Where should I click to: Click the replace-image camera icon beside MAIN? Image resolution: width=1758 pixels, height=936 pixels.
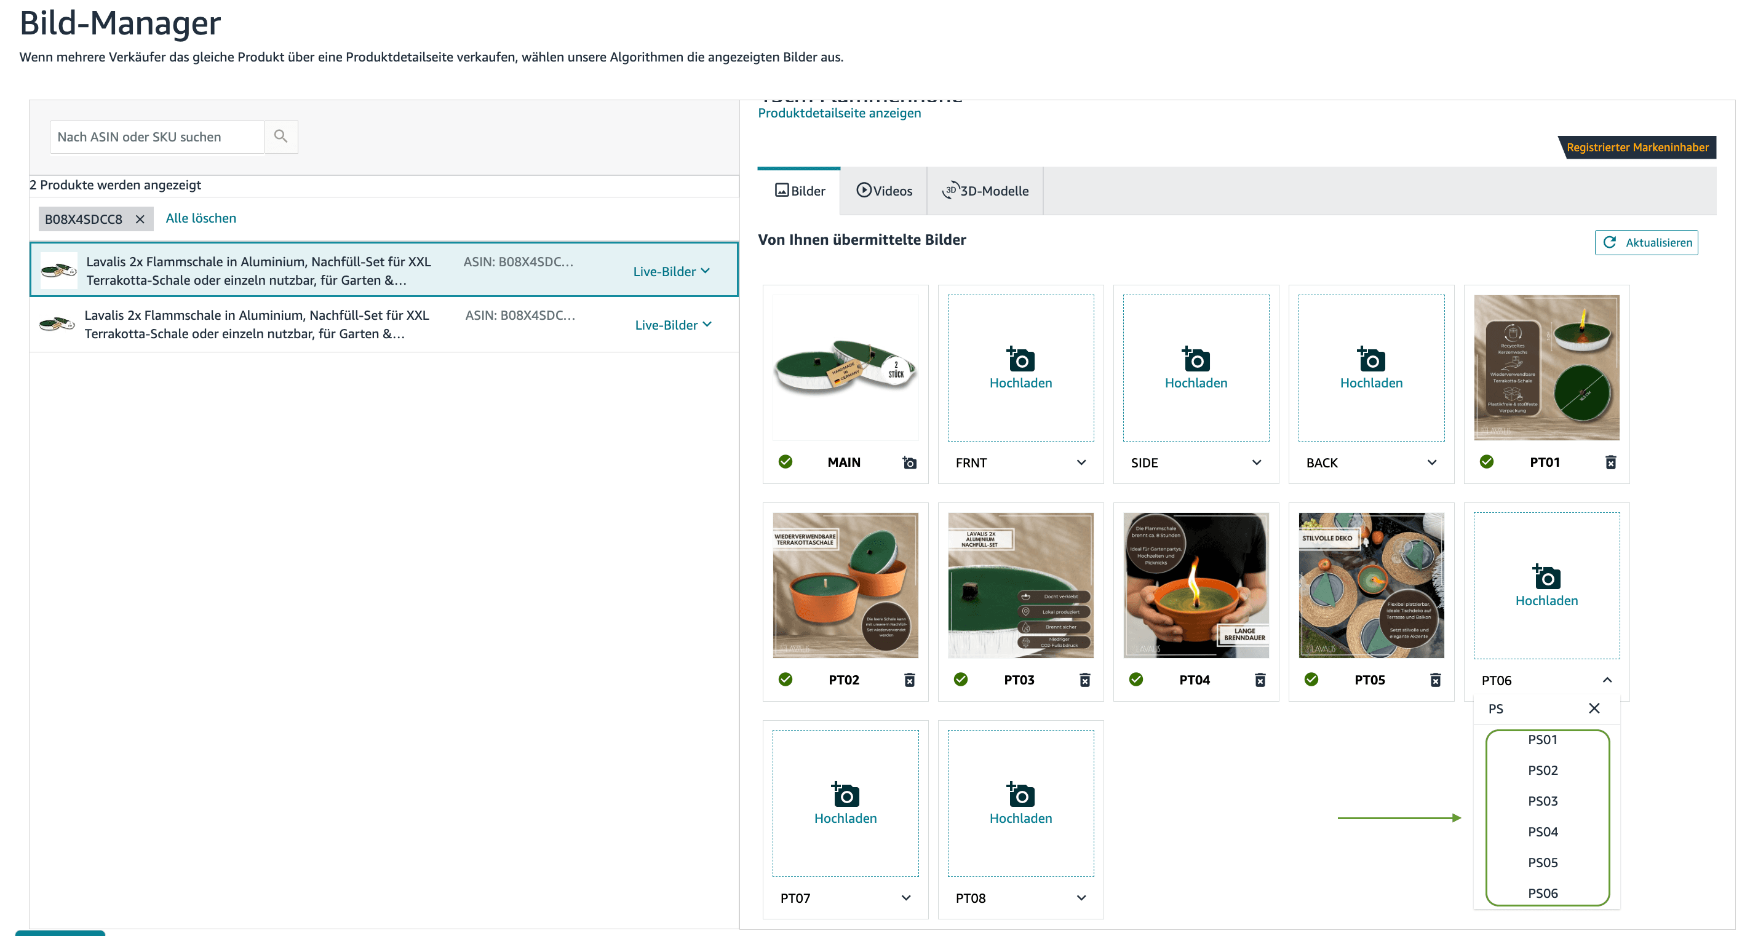pos(909,462)
